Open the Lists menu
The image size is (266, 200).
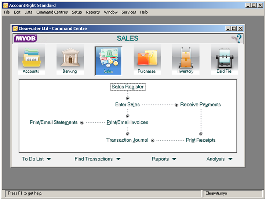point(28,12)
